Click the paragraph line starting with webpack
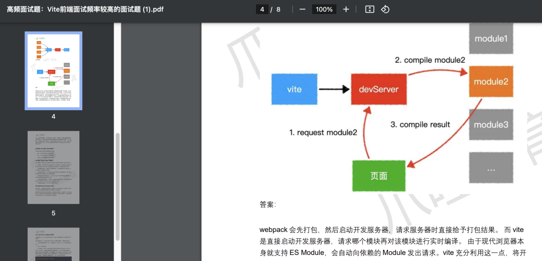Viewport: 542px width, 261px height. (x=392, y=229)
